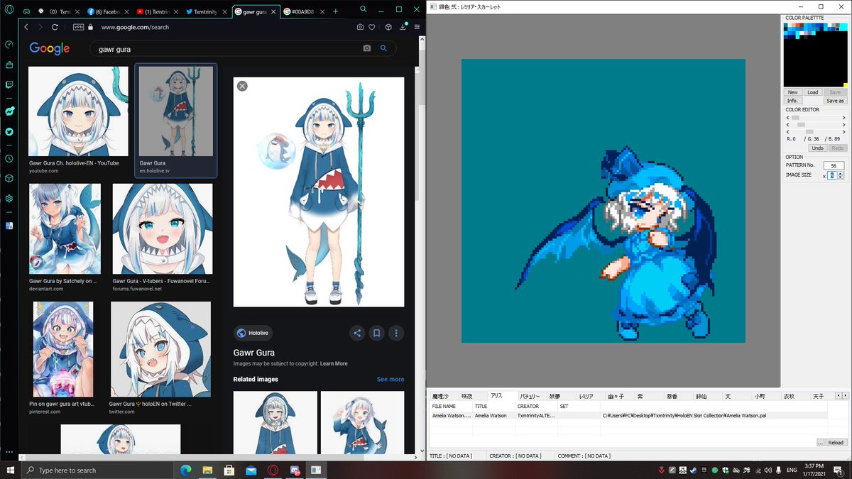Click Learn More copyright link
This screenshot has height=479, width=852.
pos(334,363)
